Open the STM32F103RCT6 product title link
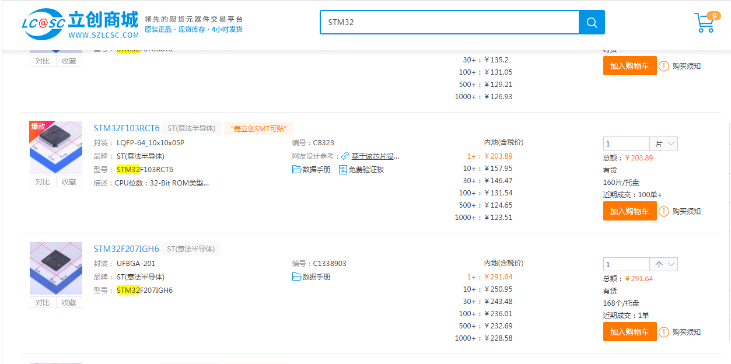 click(x=127, y=128)
